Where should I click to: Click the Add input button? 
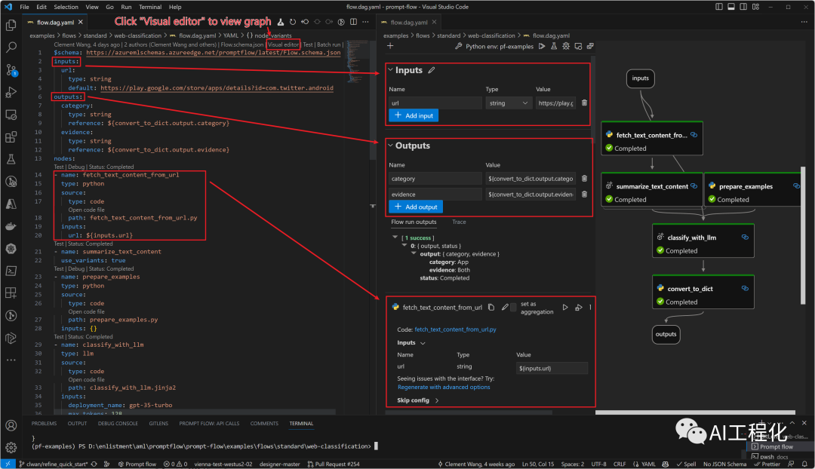[x=414, y=115]
